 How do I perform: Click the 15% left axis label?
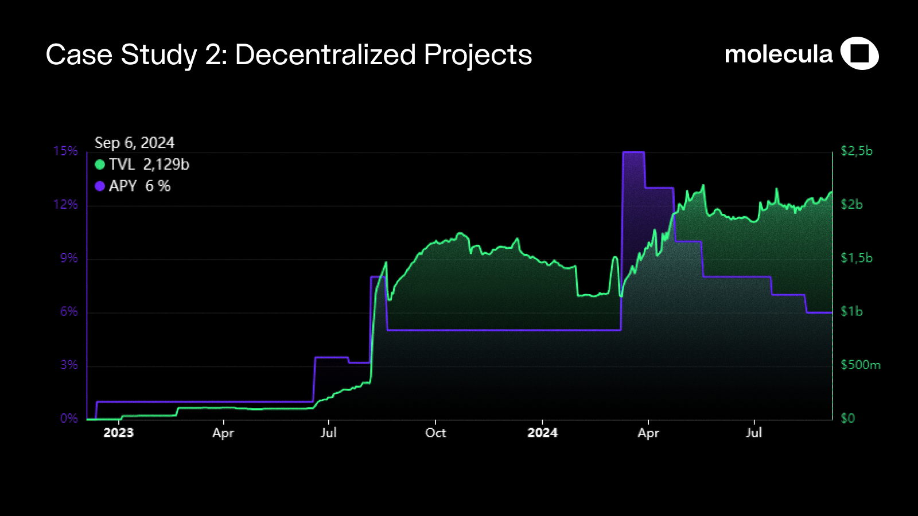pyautogui.click(x=65, y=151)
